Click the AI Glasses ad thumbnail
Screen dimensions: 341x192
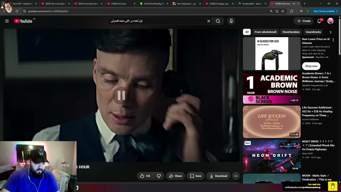tap(272, 54)
